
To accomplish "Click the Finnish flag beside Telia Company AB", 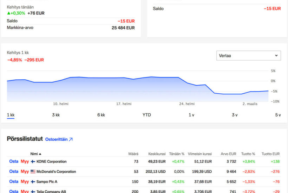I will [x=33, y=192].
